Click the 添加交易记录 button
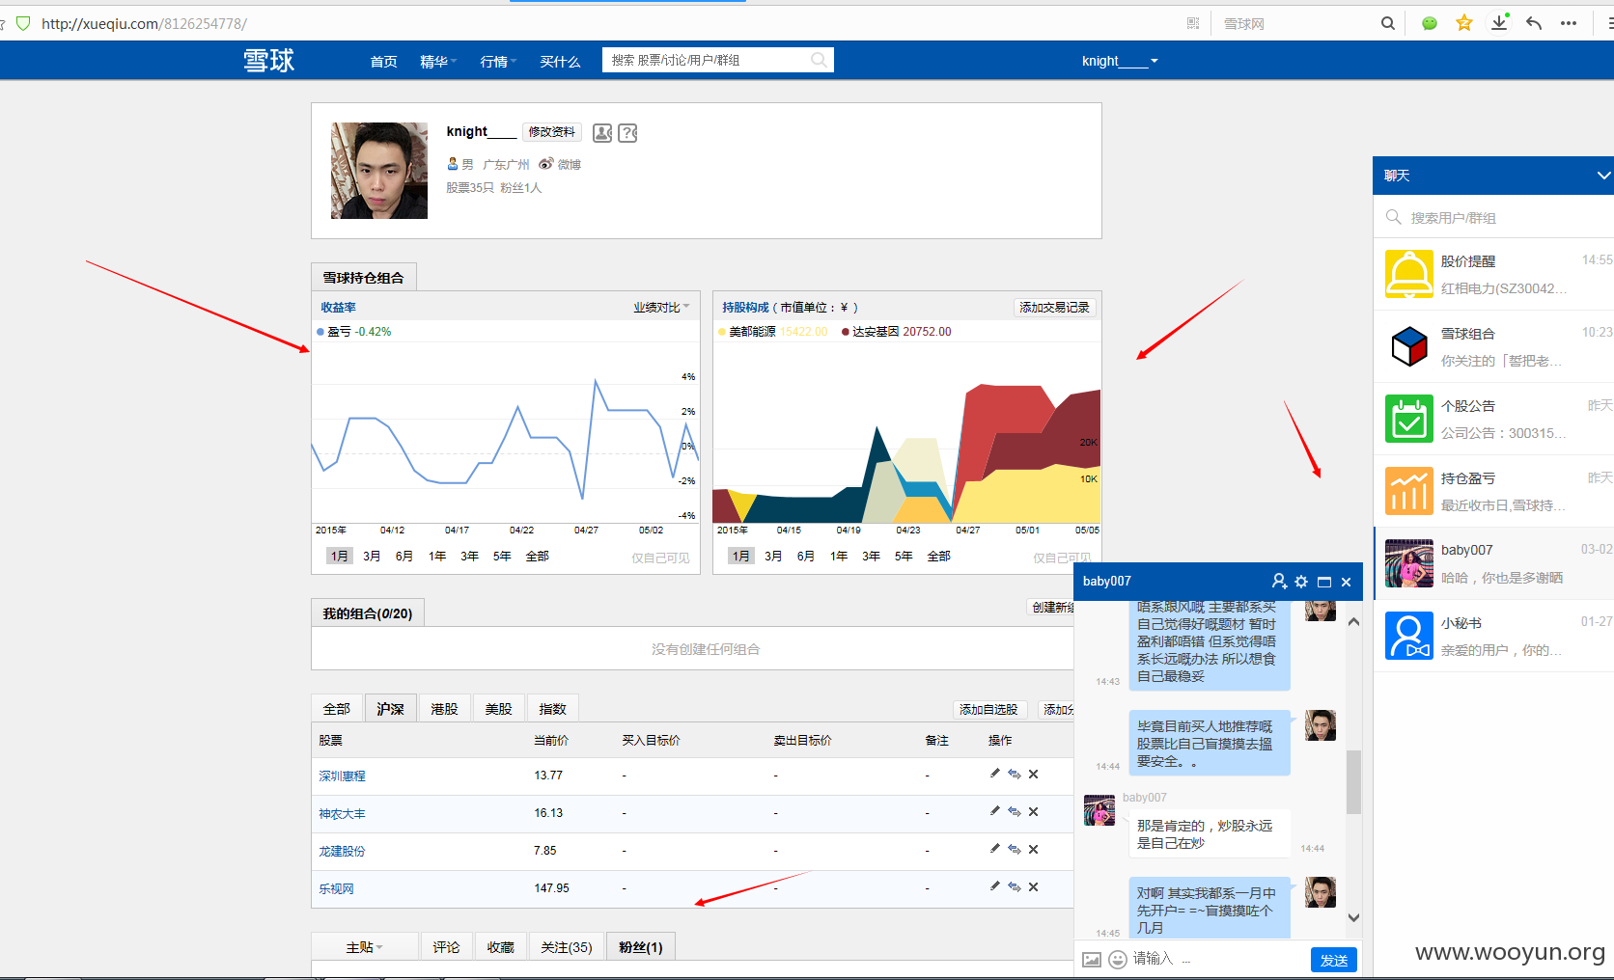This screenshot has width=1614, height=980. click(x=1054, y=307)
